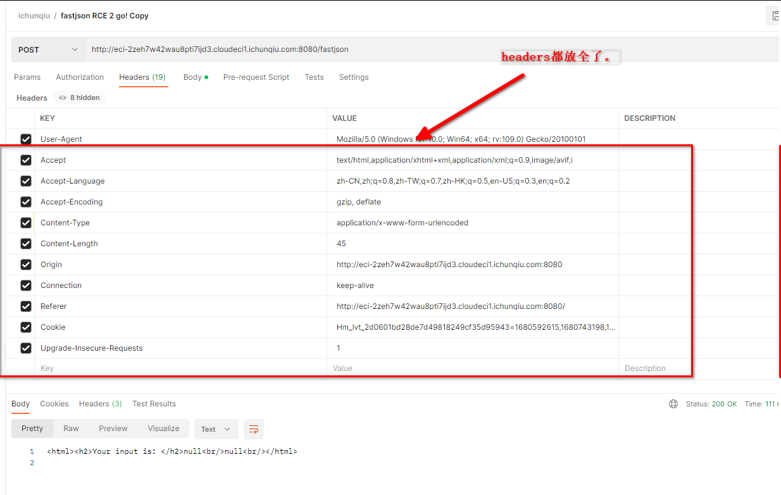Image resolution: width=781 pixels, height=495 pixels.
Task: Toggle the Cookie header checkbox
Action: [26, 327]
